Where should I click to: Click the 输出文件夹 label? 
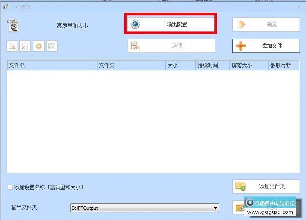(x=24, y=207)
